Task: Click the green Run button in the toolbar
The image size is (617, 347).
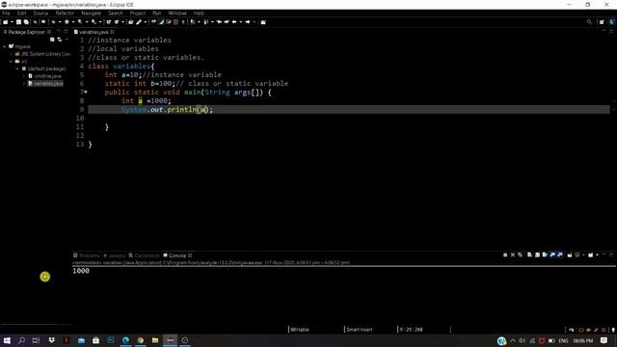Action: (x=67, y=22)
